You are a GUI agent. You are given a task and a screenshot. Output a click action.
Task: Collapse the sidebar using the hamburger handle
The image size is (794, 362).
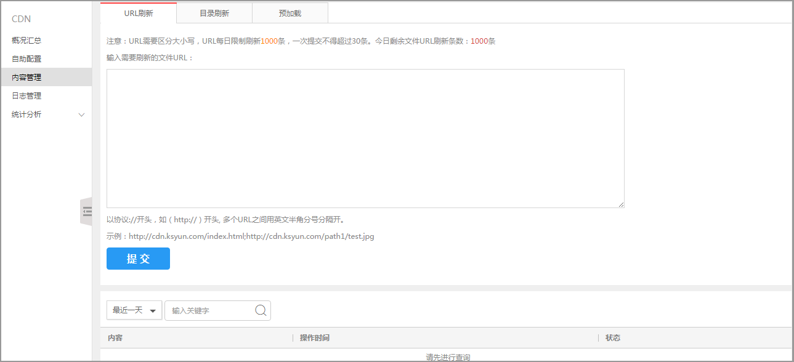tap(87, 211)
